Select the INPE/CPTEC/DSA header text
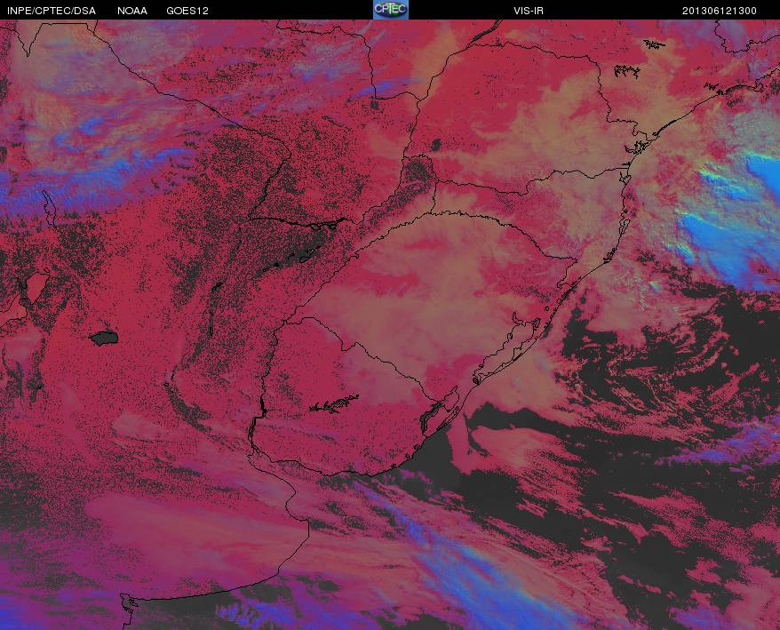 tap(52, 11)
